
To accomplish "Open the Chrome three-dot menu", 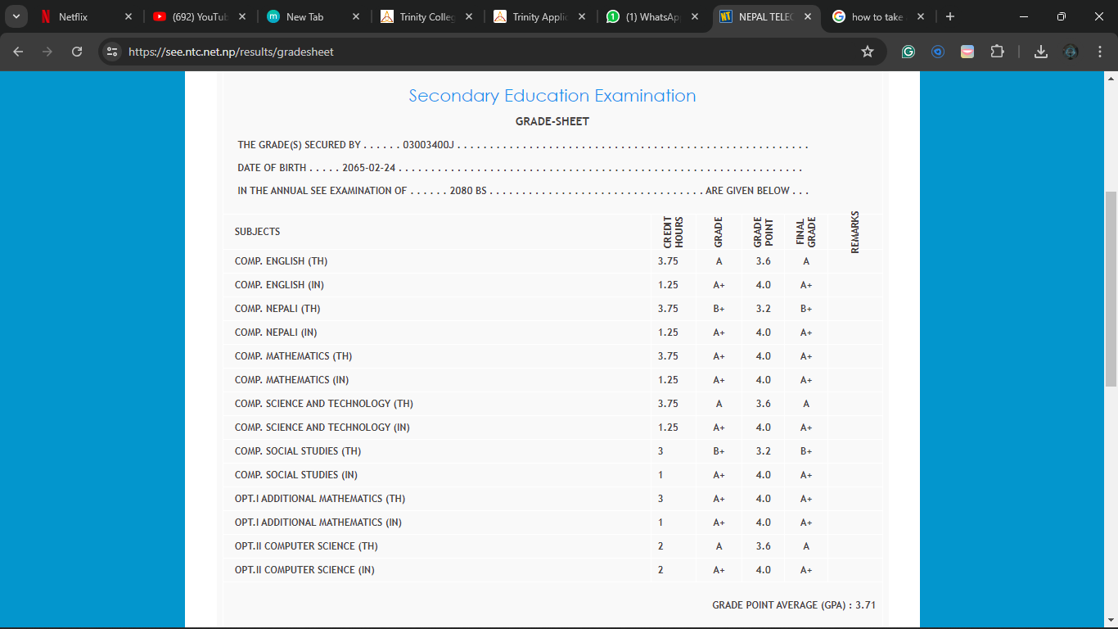I will coord(1100,52).
